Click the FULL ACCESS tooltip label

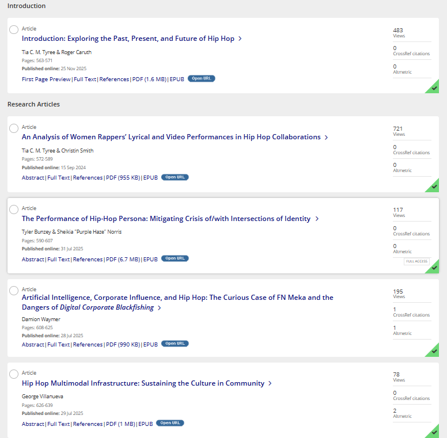click(416, 261)
